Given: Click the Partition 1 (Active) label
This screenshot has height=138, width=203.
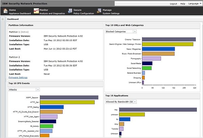Looking at the screenshot, I should [x=19, y=32].
